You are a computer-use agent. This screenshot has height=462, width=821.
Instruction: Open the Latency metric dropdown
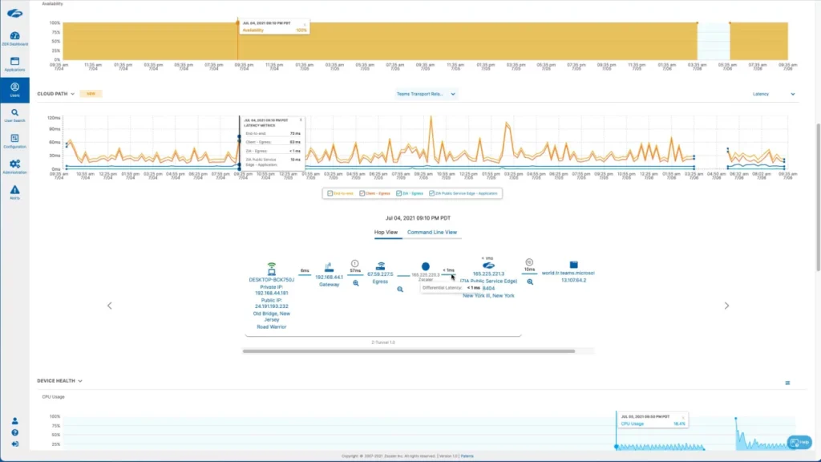774,94
